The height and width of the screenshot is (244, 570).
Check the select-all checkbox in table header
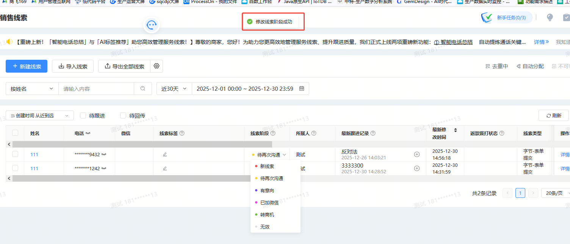pos(15,133)
